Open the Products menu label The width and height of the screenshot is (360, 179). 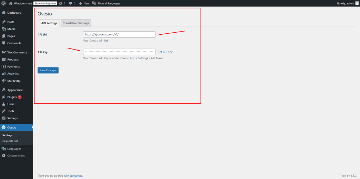pyautogui.click(x=13, y=60)
